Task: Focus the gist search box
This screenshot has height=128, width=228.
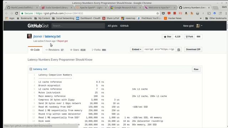Action: point(78,26)
